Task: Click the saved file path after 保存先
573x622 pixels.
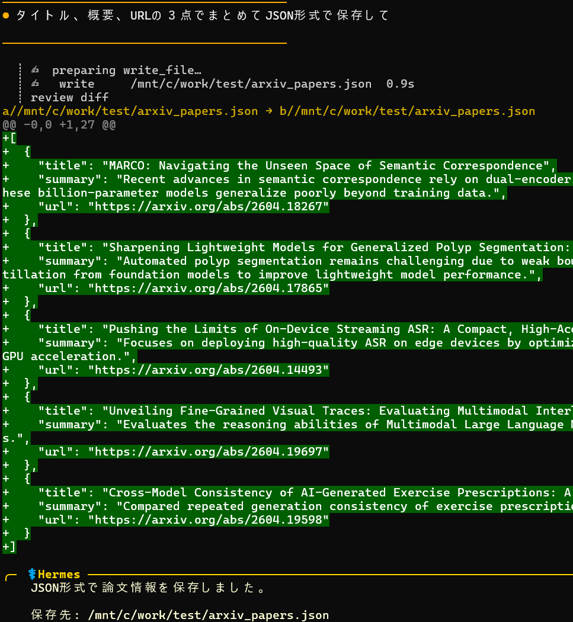Action: pyautogui.click(x=208, y=615)
